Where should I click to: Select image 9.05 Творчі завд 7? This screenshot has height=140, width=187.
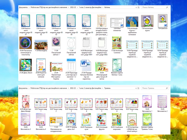click(132, 105)
